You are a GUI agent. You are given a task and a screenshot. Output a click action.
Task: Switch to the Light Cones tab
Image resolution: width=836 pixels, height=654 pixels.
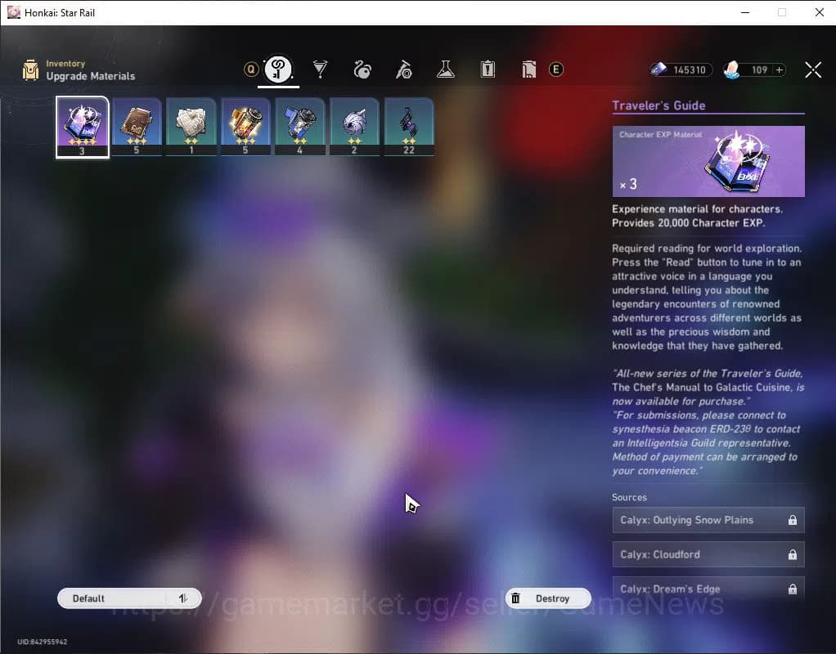(362, 69)
